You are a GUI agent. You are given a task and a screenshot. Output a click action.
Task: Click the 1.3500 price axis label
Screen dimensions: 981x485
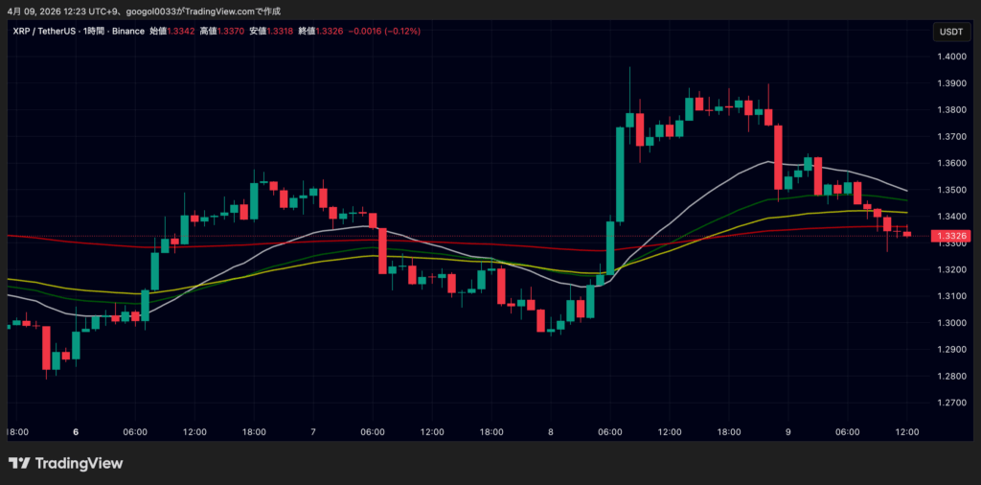(951, 190)
